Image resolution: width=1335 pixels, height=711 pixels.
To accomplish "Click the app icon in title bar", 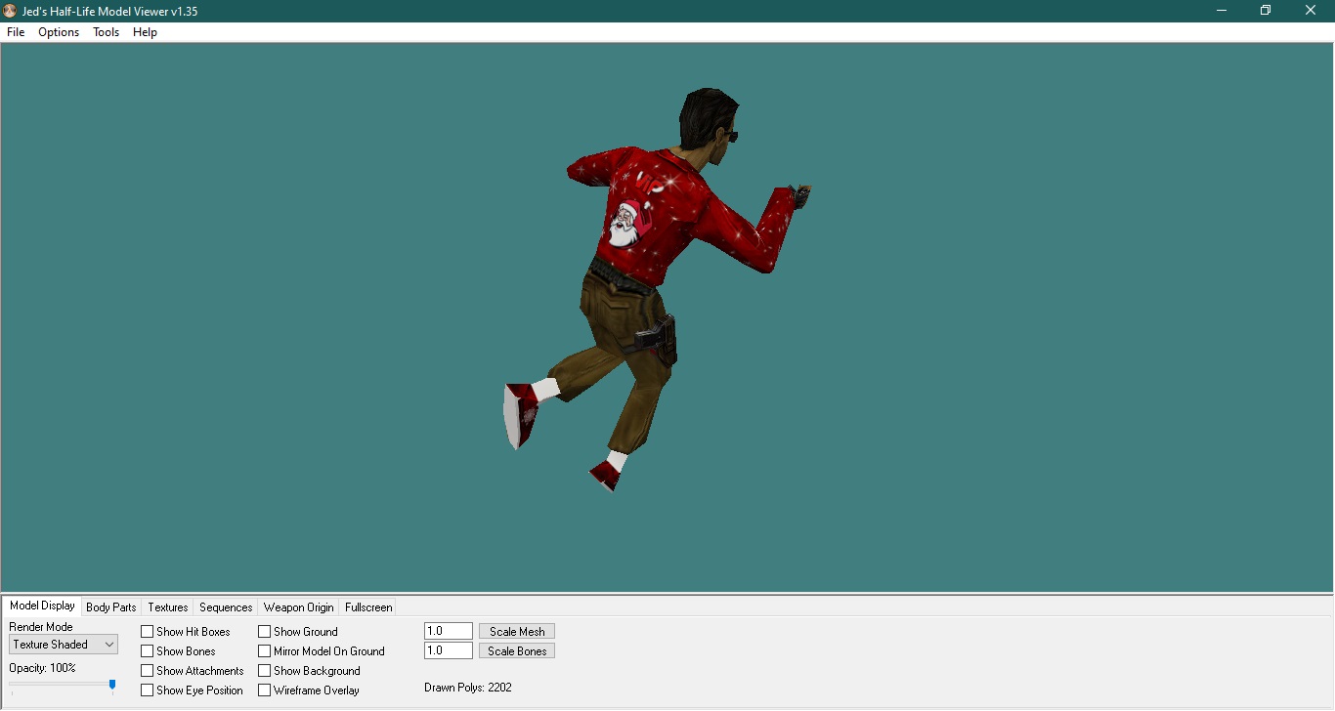I will (x=10, y=11).
